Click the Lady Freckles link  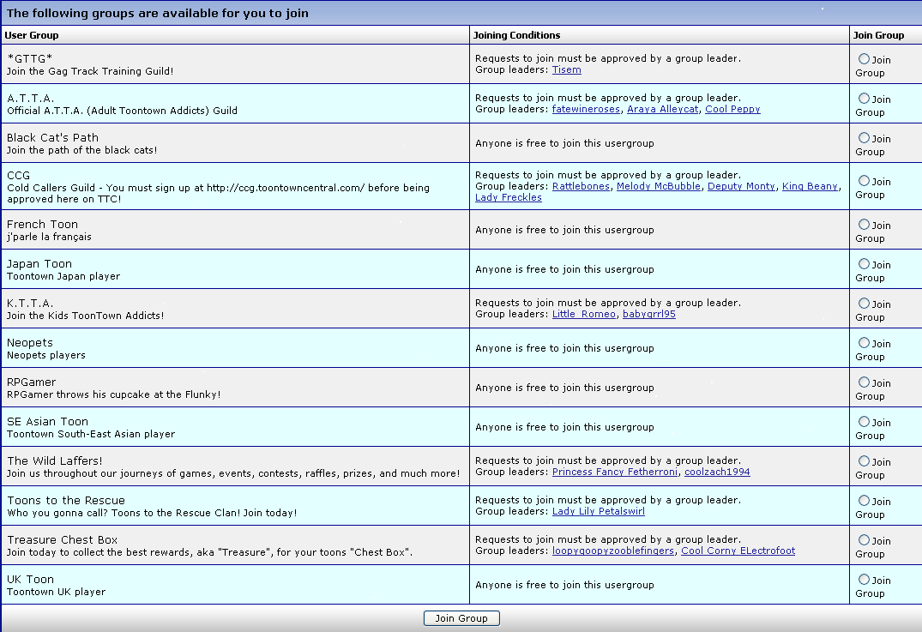[x=509, y=197]
